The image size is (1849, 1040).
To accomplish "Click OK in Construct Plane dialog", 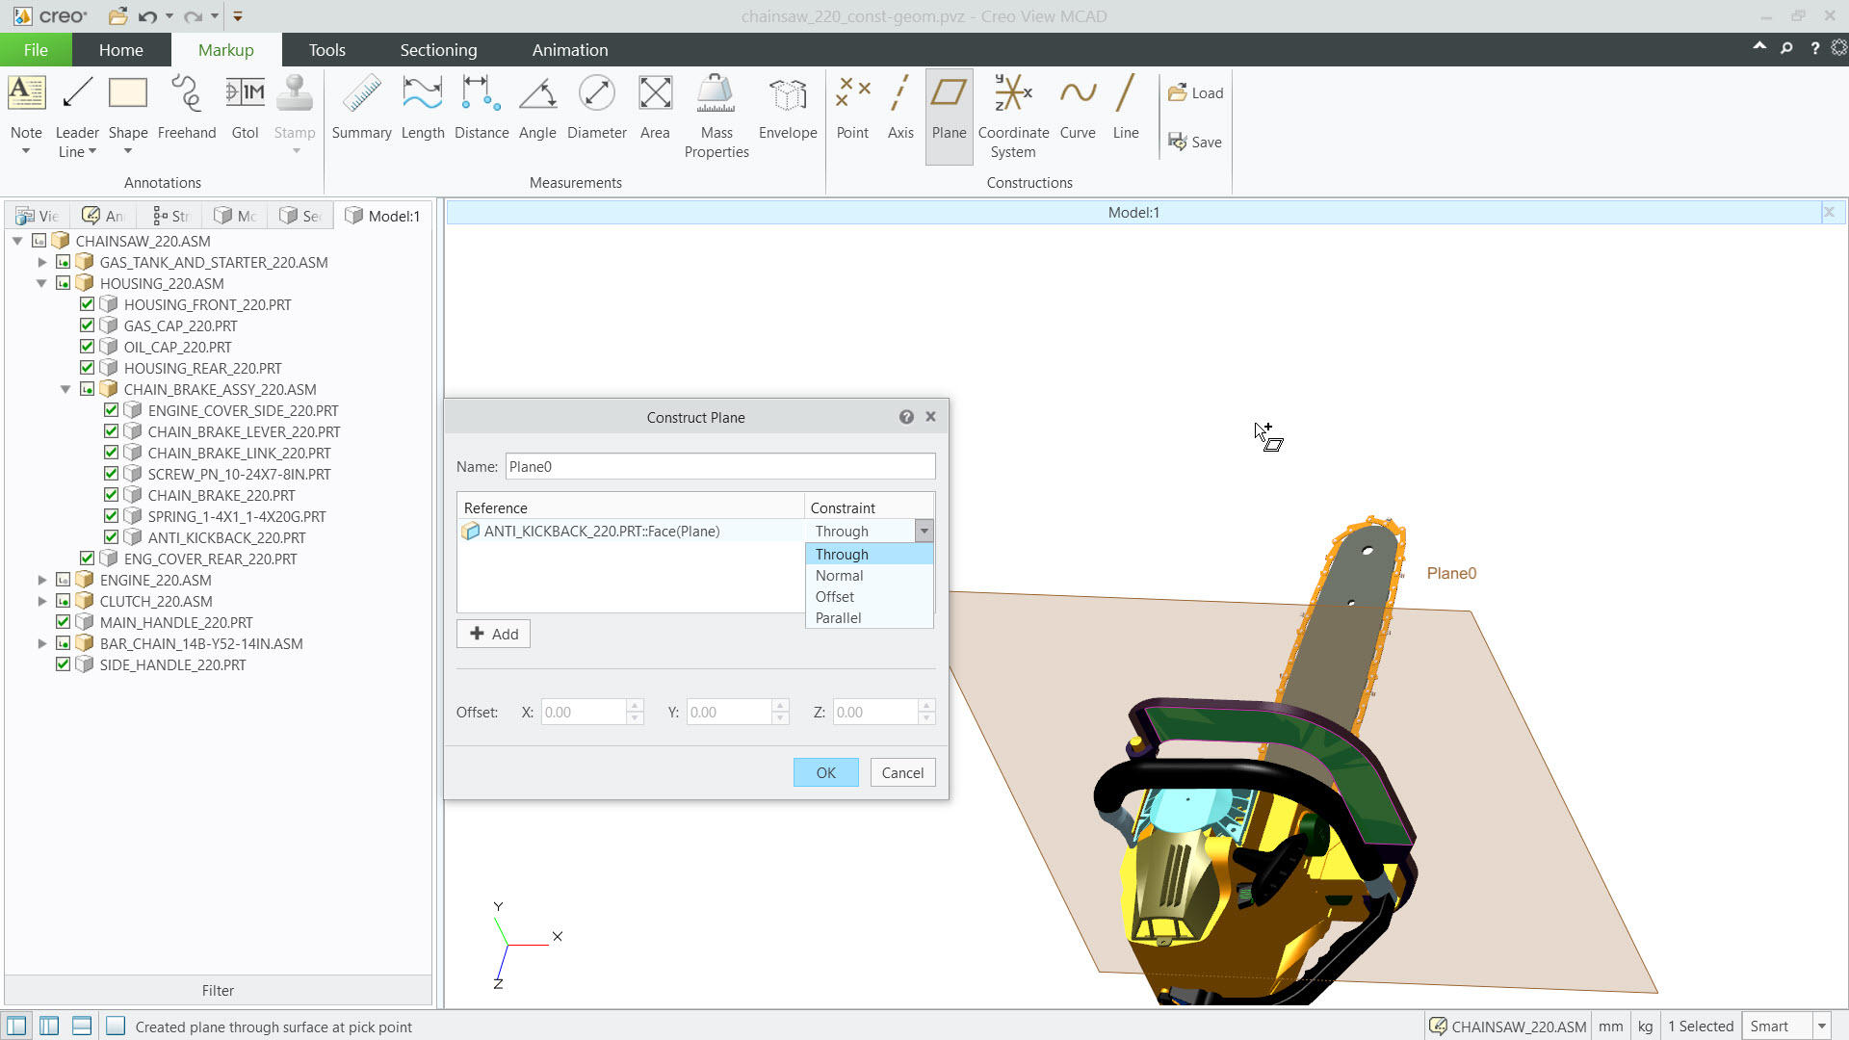I will click(825, 772).
